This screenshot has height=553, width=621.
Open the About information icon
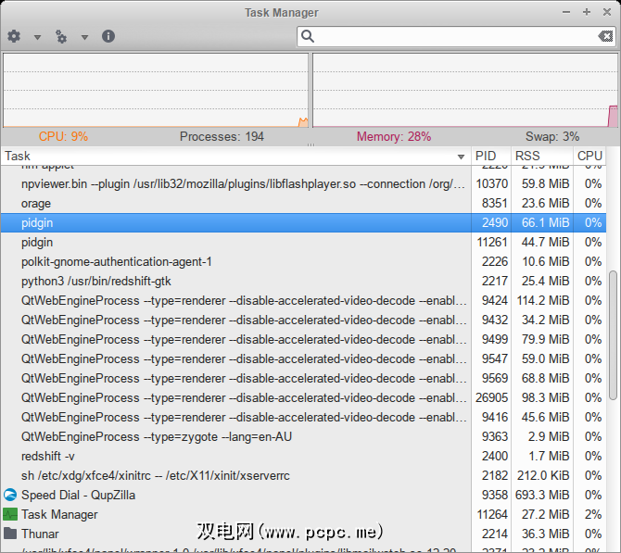tap(108, 36)
